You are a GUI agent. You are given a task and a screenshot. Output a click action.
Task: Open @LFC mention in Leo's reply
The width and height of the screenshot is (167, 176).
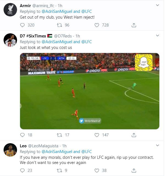coord(87,152)
